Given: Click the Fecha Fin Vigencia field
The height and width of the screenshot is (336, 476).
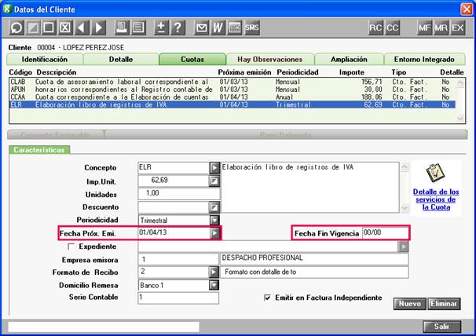Looking at the screenshot, I should tap(386, 233).
